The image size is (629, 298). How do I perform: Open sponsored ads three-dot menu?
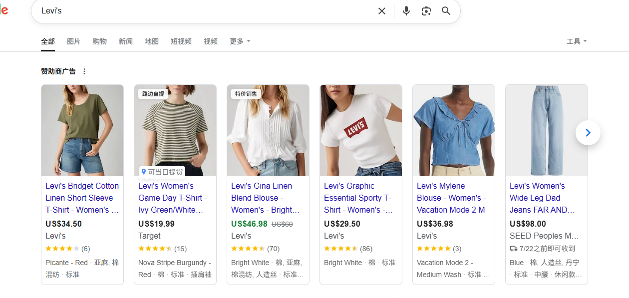coord(84,71)
